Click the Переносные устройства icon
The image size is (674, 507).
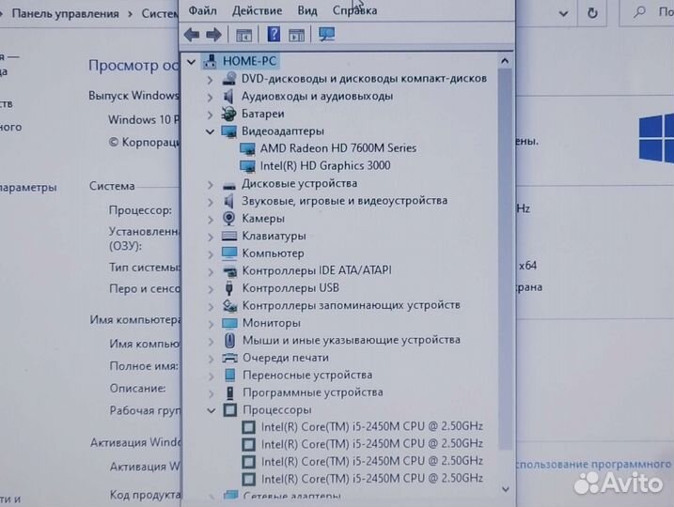coord(230,376)
